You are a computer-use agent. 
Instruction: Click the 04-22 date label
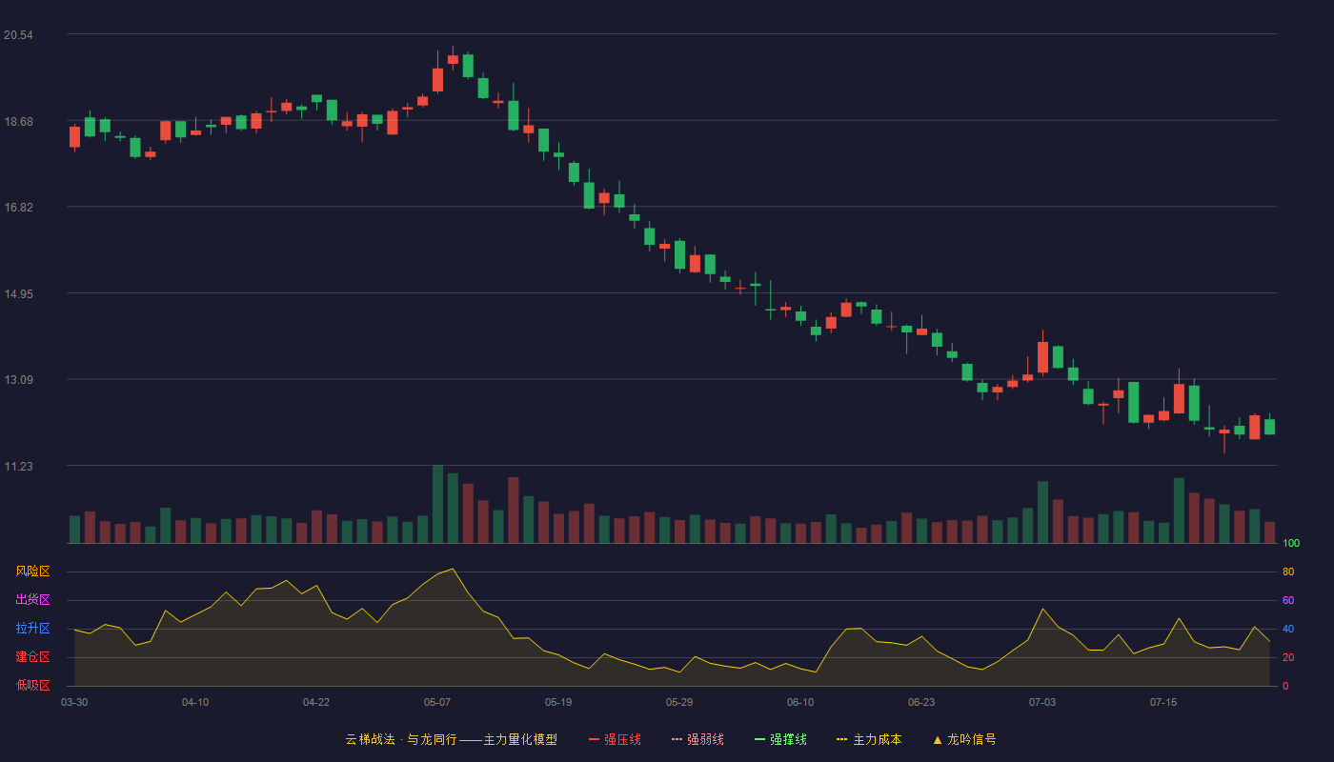point(316,702)
